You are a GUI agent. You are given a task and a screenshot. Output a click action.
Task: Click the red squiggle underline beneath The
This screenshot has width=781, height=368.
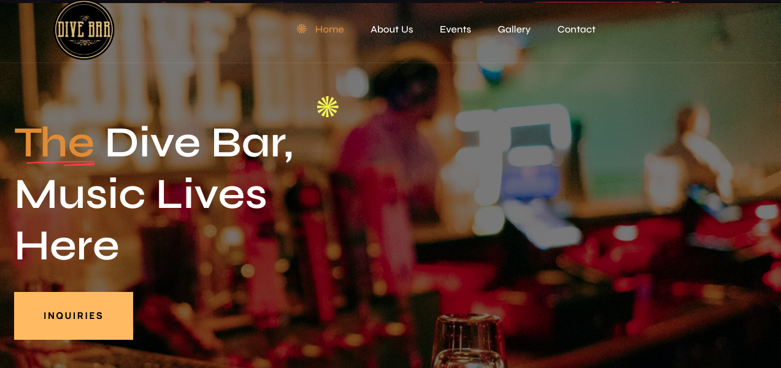point(60,163)
